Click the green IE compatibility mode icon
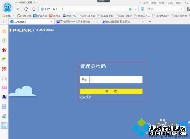 click(130, 9)
